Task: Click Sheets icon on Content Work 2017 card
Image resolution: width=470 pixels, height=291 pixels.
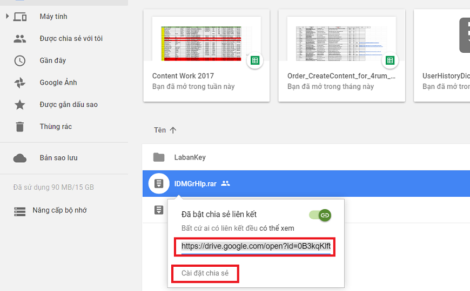Action: [255, 60]
